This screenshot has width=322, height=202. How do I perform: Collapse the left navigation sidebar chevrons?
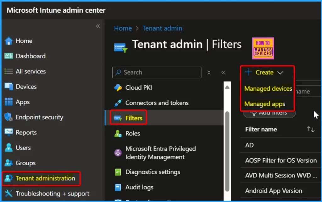click(x=98, y=26)
